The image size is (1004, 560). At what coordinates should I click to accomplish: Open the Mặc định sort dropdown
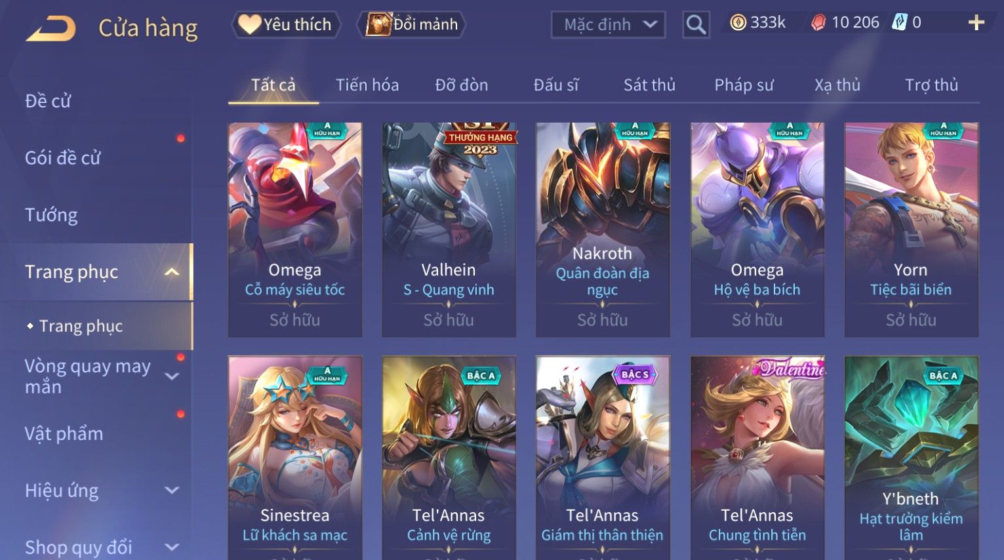[x=608, y=25]
